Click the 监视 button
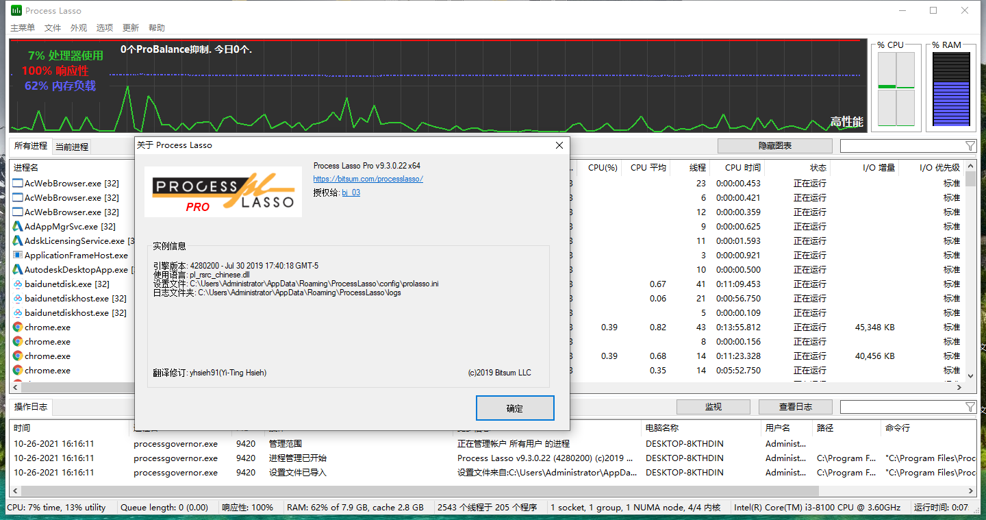The height and width of the screenshot is (520, 986). 713,407
